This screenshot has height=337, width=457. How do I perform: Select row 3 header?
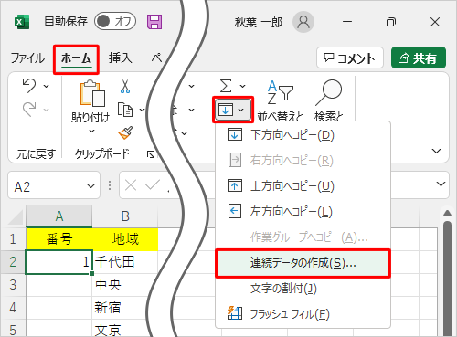tap(13, 285)
